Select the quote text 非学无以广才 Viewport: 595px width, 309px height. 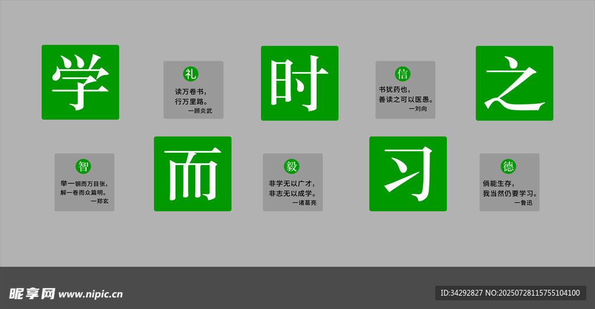[x=292, y=188]
